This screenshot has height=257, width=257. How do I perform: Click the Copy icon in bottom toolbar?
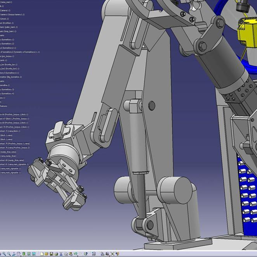(x=66, y=254)
